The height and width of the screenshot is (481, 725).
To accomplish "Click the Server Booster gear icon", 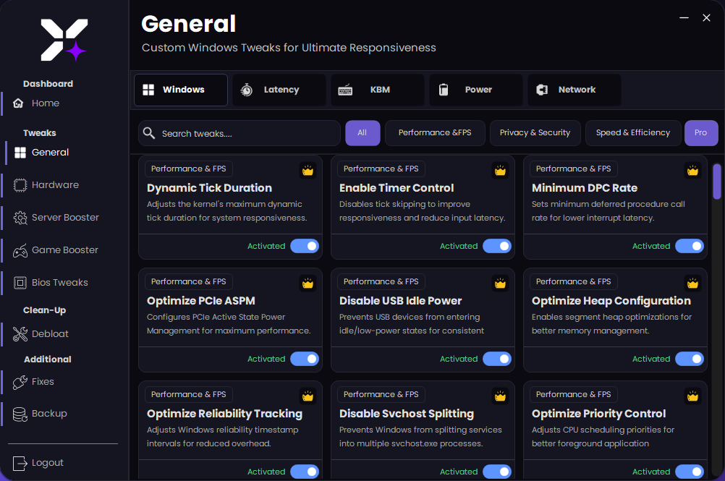I will (x=20, y=217).
